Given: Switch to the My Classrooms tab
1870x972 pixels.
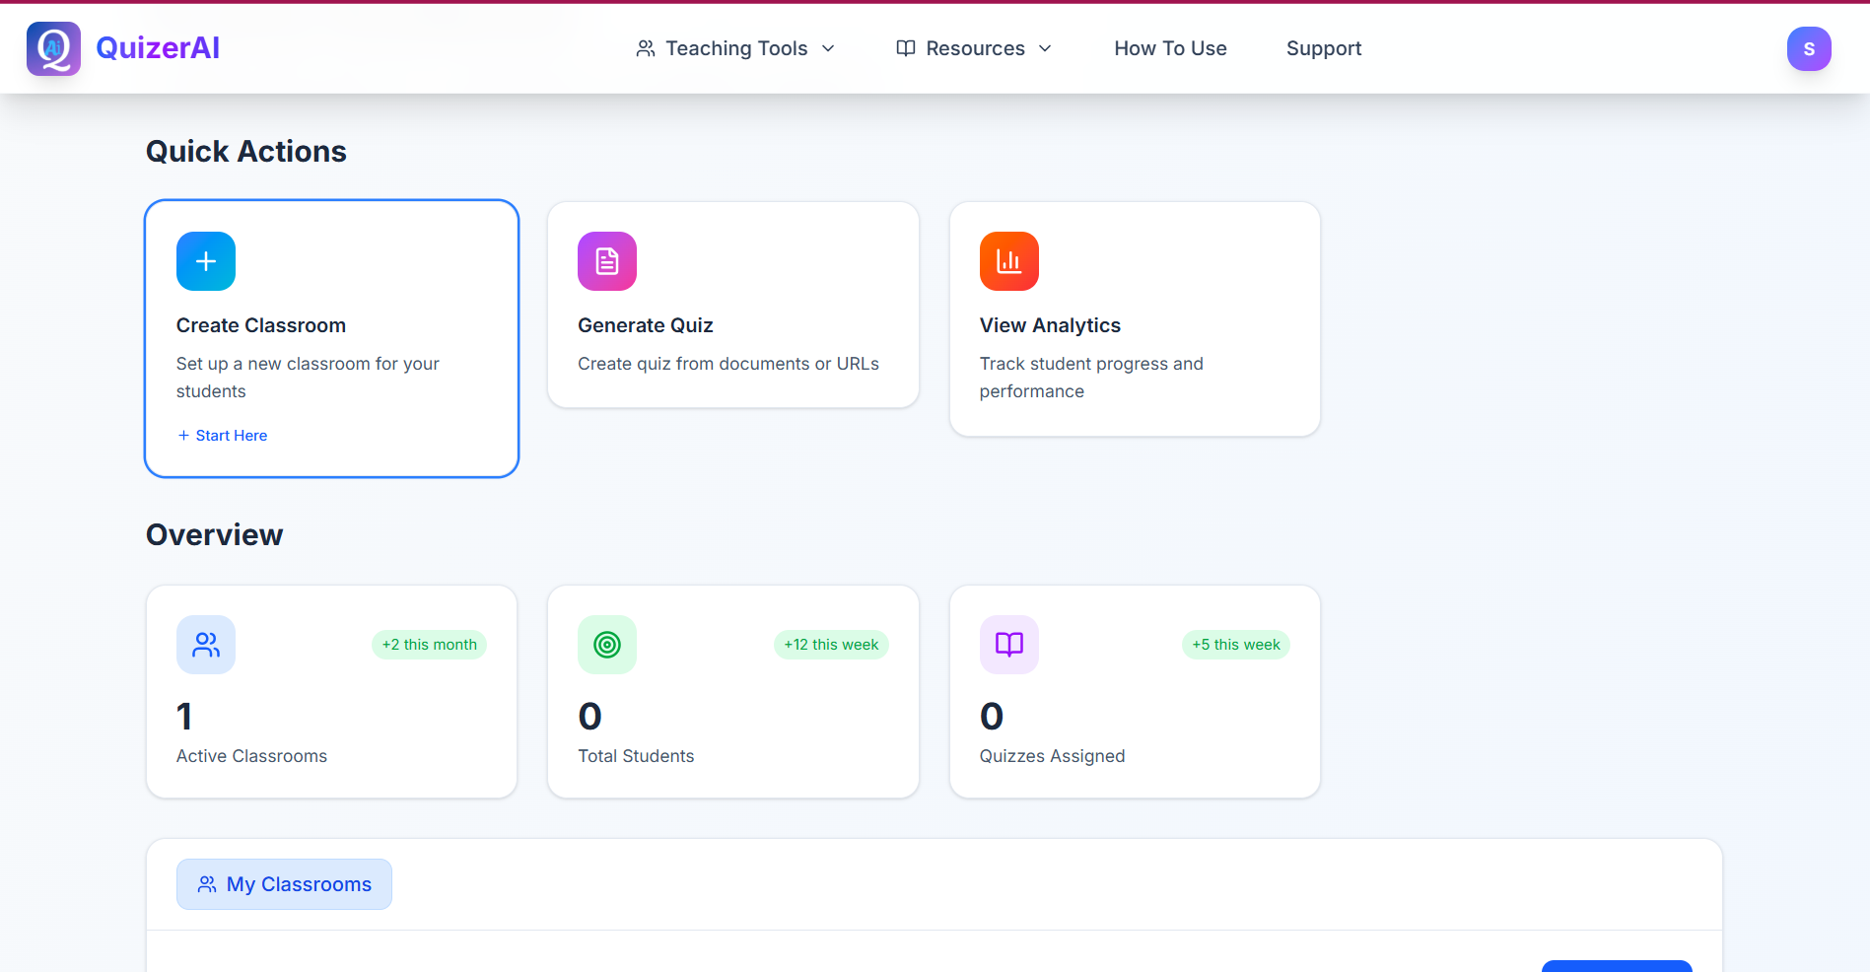Looking at the screenshot, I should tap(284, 884).
